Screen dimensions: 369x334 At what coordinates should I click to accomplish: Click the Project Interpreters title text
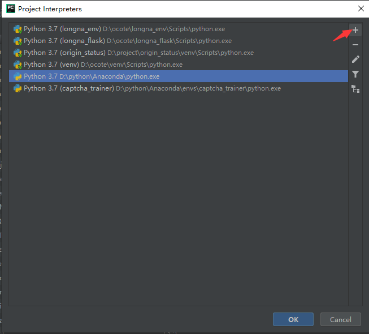click(x=50, y=9)
